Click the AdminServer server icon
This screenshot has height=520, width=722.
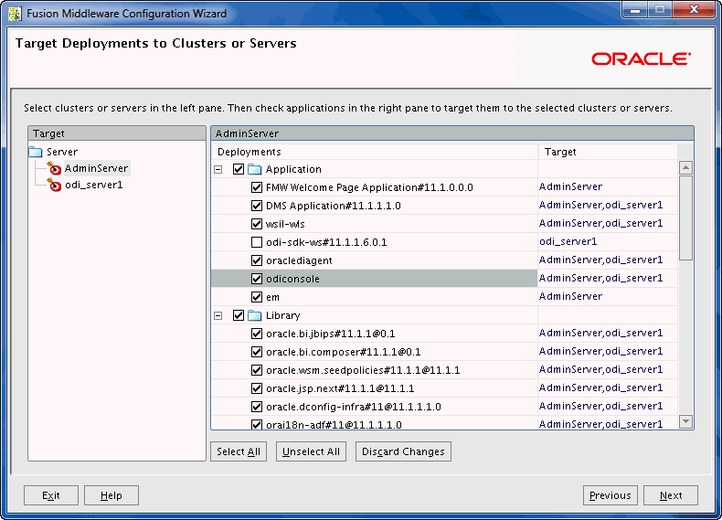coord(54,168)
